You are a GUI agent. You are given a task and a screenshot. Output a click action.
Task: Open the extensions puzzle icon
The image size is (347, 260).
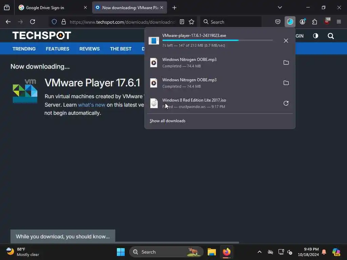(x=314, y=22)
